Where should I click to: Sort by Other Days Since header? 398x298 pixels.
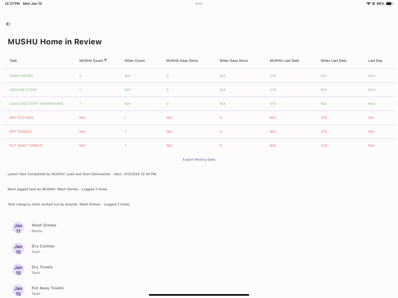234,60
